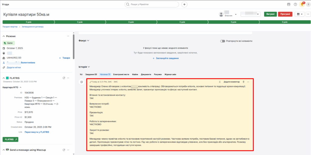The height and width of the screenshot is (155, 311).
Task: Open the pipeline selector dropdown beside owner
Action: point(250,14)
